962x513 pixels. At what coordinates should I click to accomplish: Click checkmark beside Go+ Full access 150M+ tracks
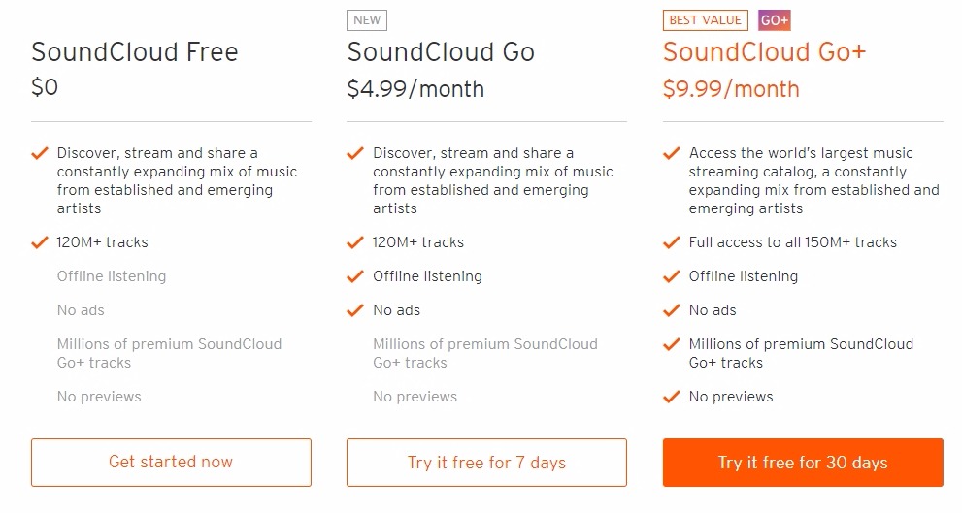pos(672,242)
